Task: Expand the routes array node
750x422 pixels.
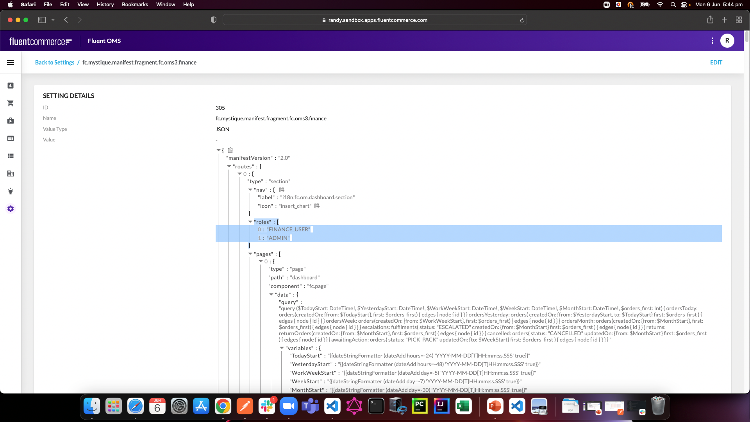Action: 229,166
